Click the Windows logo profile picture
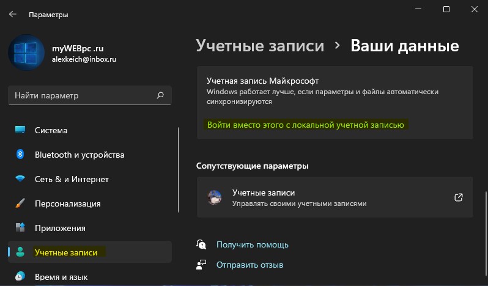Screen dimensions: 488x286 (x=26, y=53)
